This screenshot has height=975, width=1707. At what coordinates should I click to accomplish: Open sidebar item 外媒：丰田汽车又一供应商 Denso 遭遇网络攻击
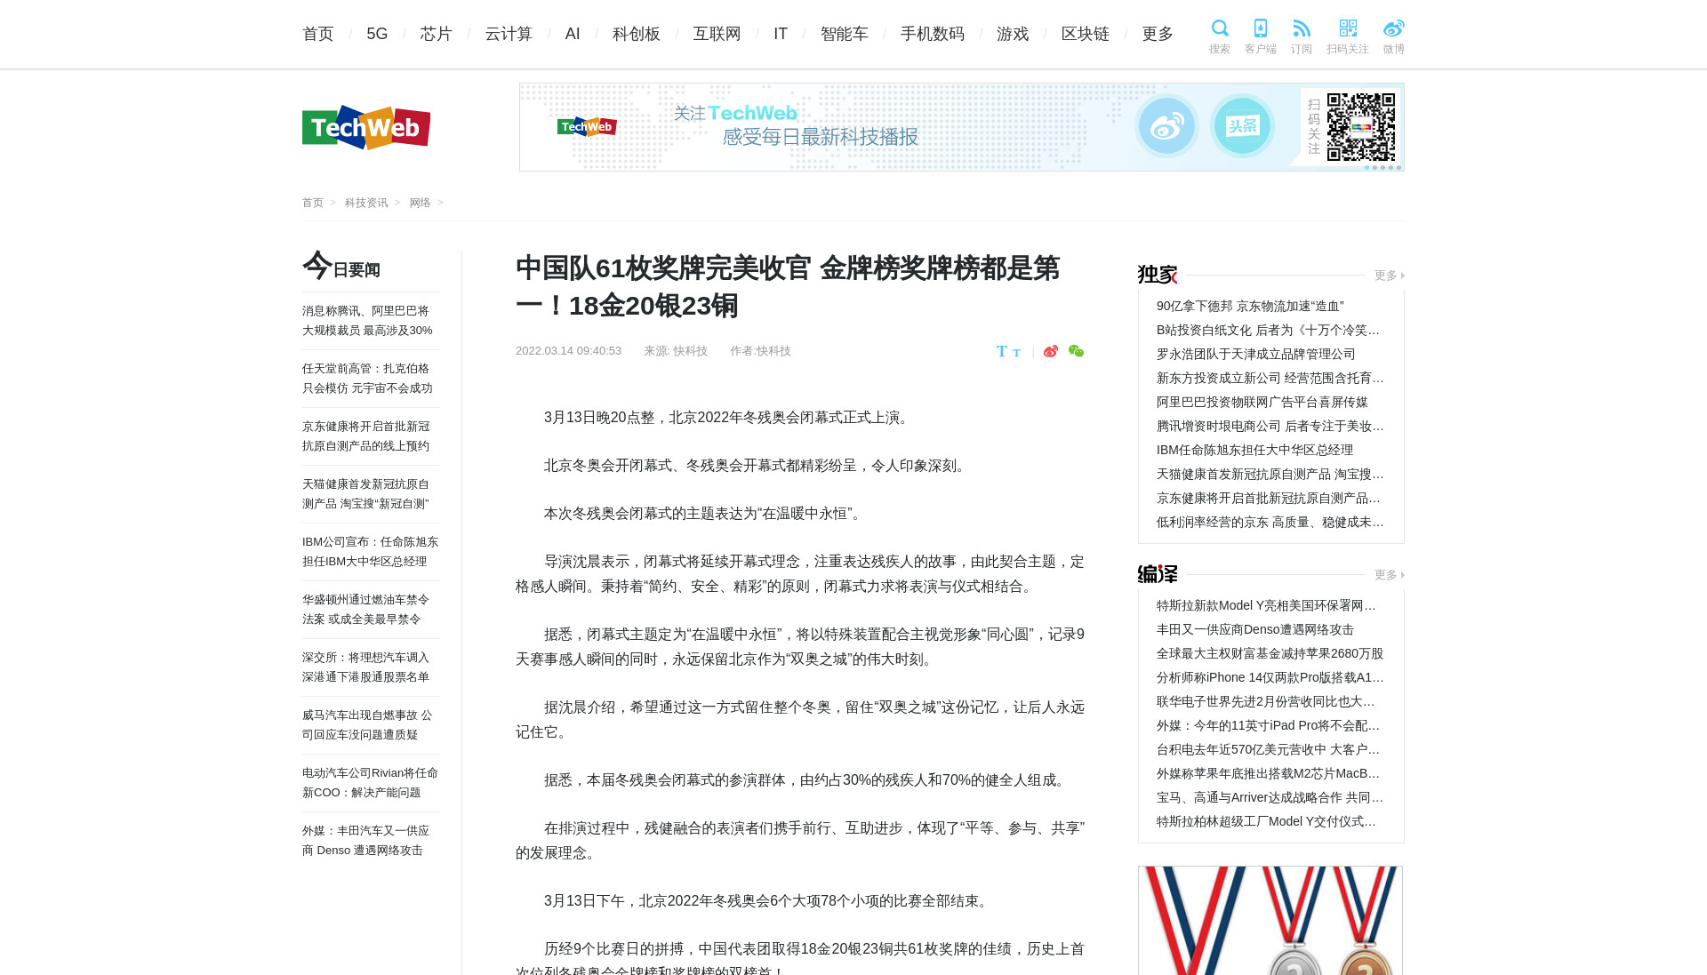[366, 841]
